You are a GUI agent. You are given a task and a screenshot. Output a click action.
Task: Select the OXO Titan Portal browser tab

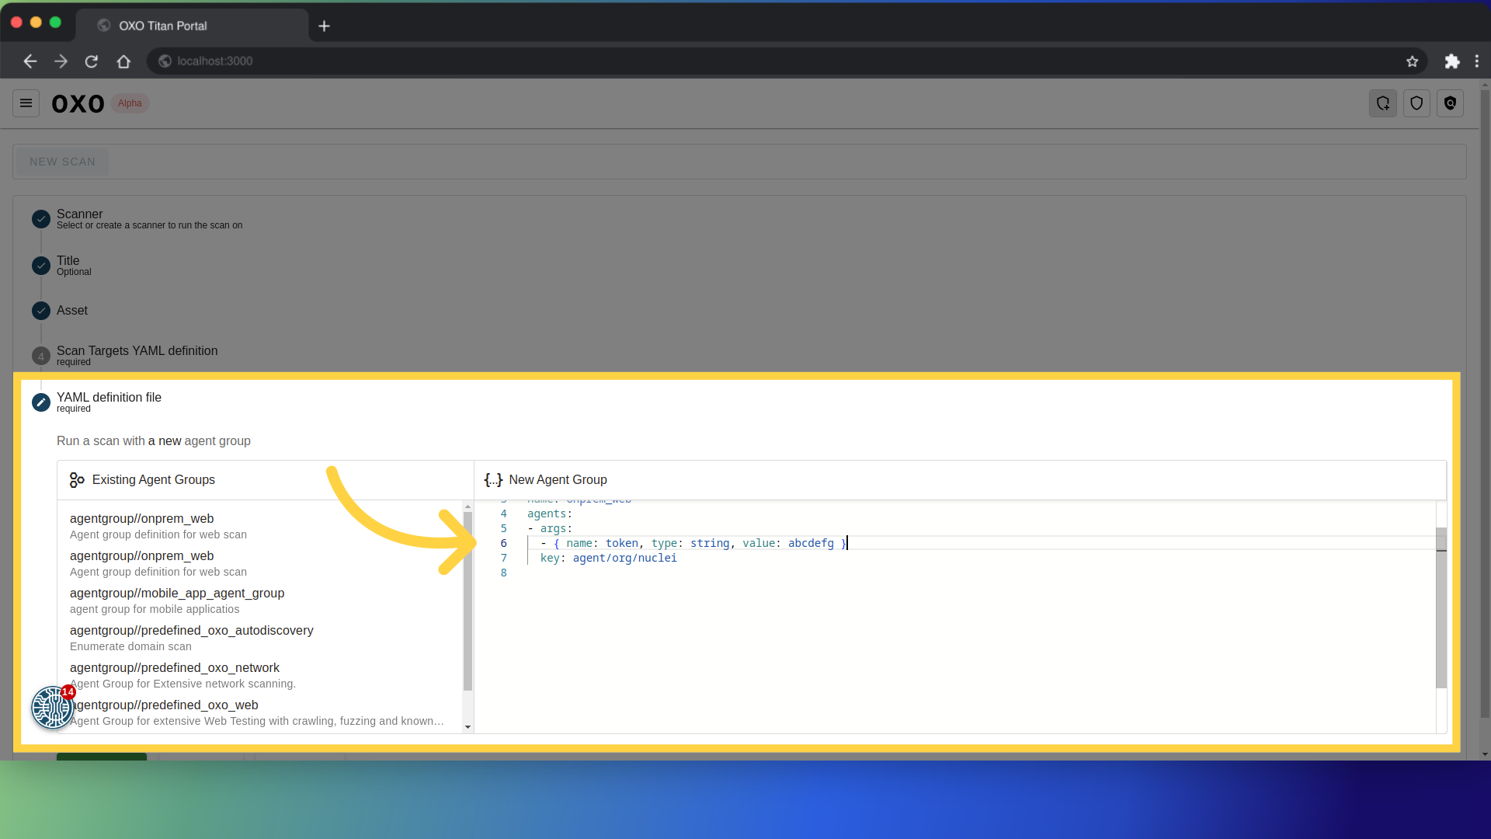point(191,26)
